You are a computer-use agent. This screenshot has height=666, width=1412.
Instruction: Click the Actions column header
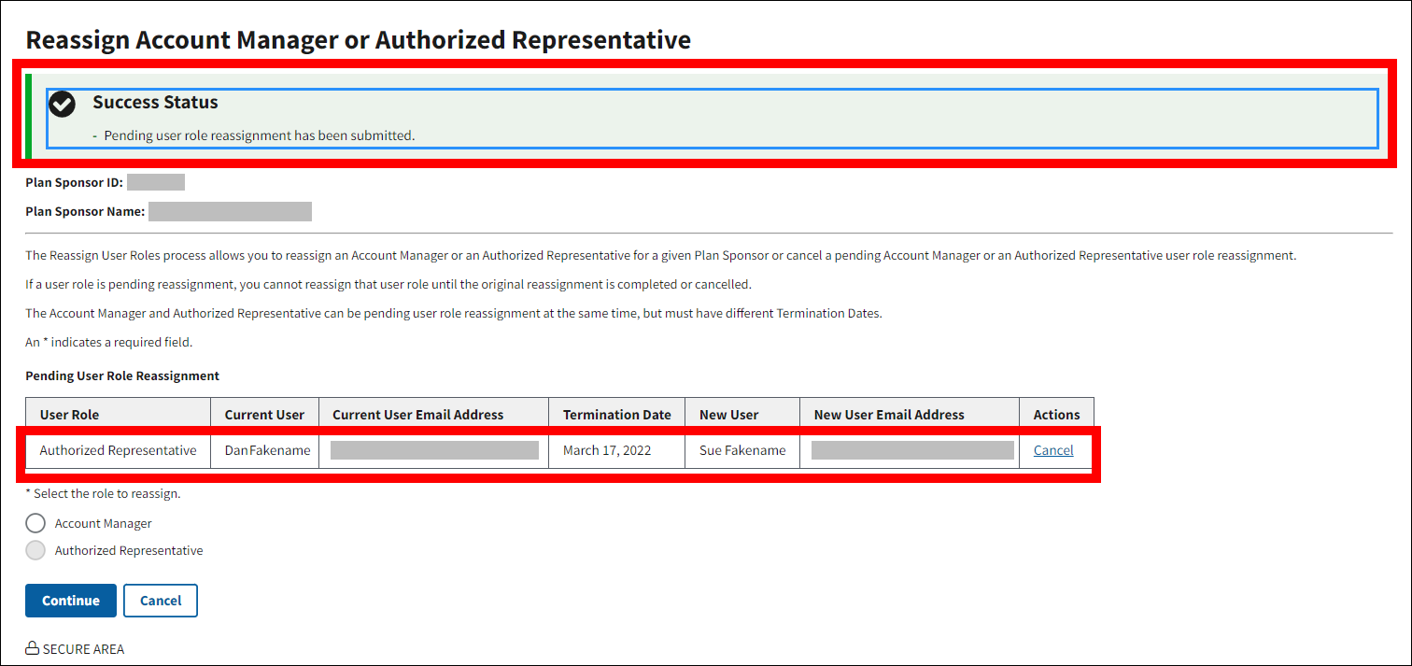point(1056,415)
